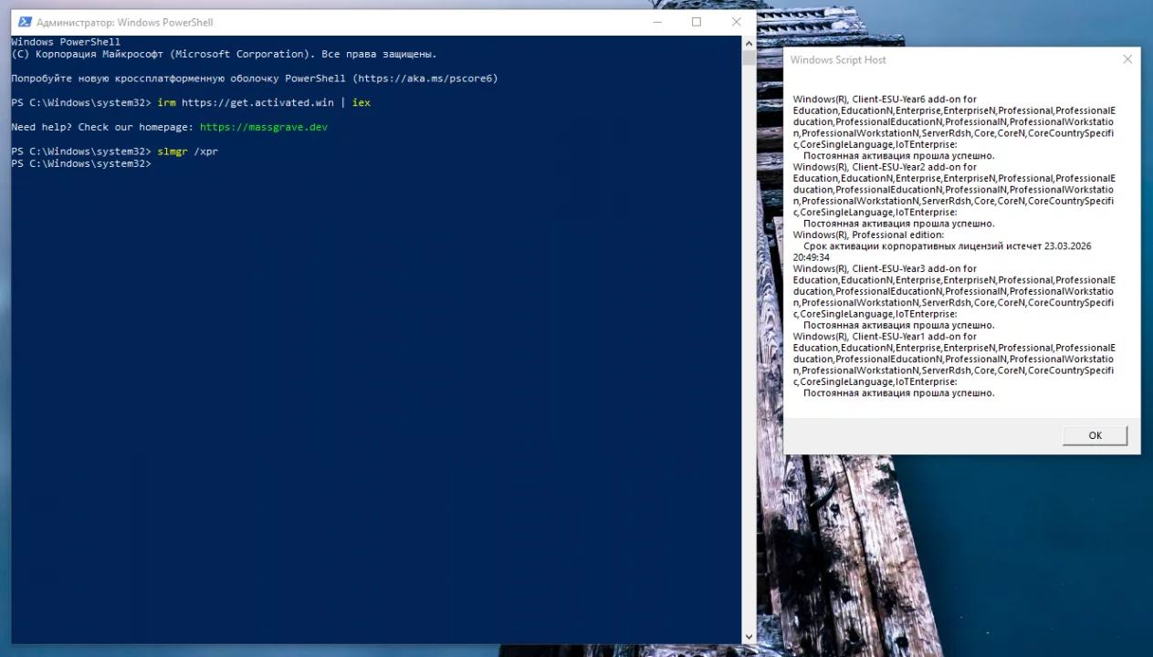Image resolution: width=1153 pixels, height=657 pixels.
Task: Click the PowerShell scrollbar up arrow
Action: [x=749, y=43]
